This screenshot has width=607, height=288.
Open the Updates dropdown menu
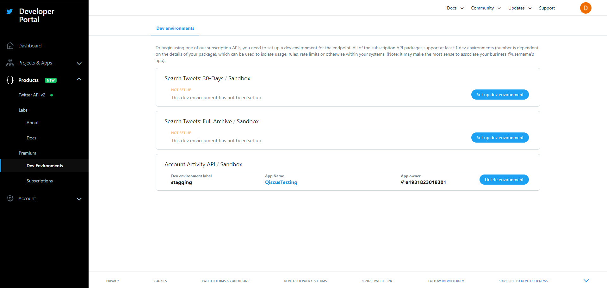tap(520, 8)
